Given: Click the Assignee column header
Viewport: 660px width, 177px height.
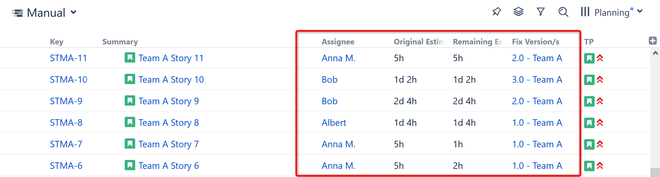Looking at the screenshot, I should 338,42.
